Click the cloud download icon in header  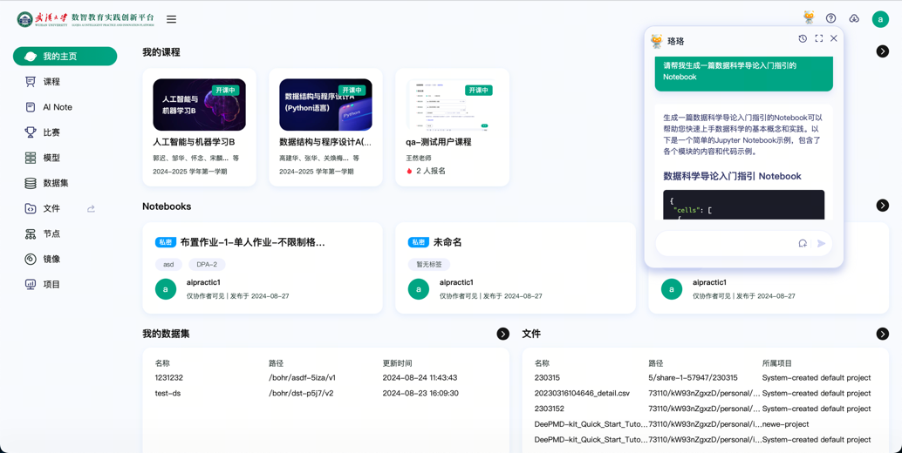[854, 18]
